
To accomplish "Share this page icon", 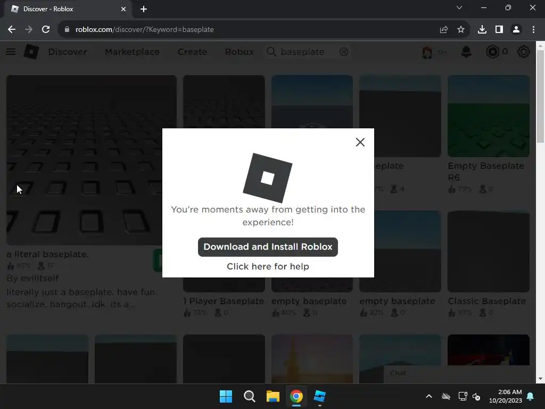I will 444,30.
